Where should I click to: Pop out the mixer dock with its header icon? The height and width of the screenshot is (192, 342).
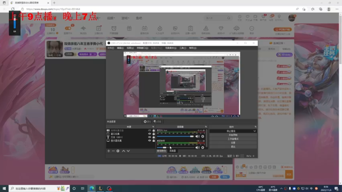coord(206,127)
